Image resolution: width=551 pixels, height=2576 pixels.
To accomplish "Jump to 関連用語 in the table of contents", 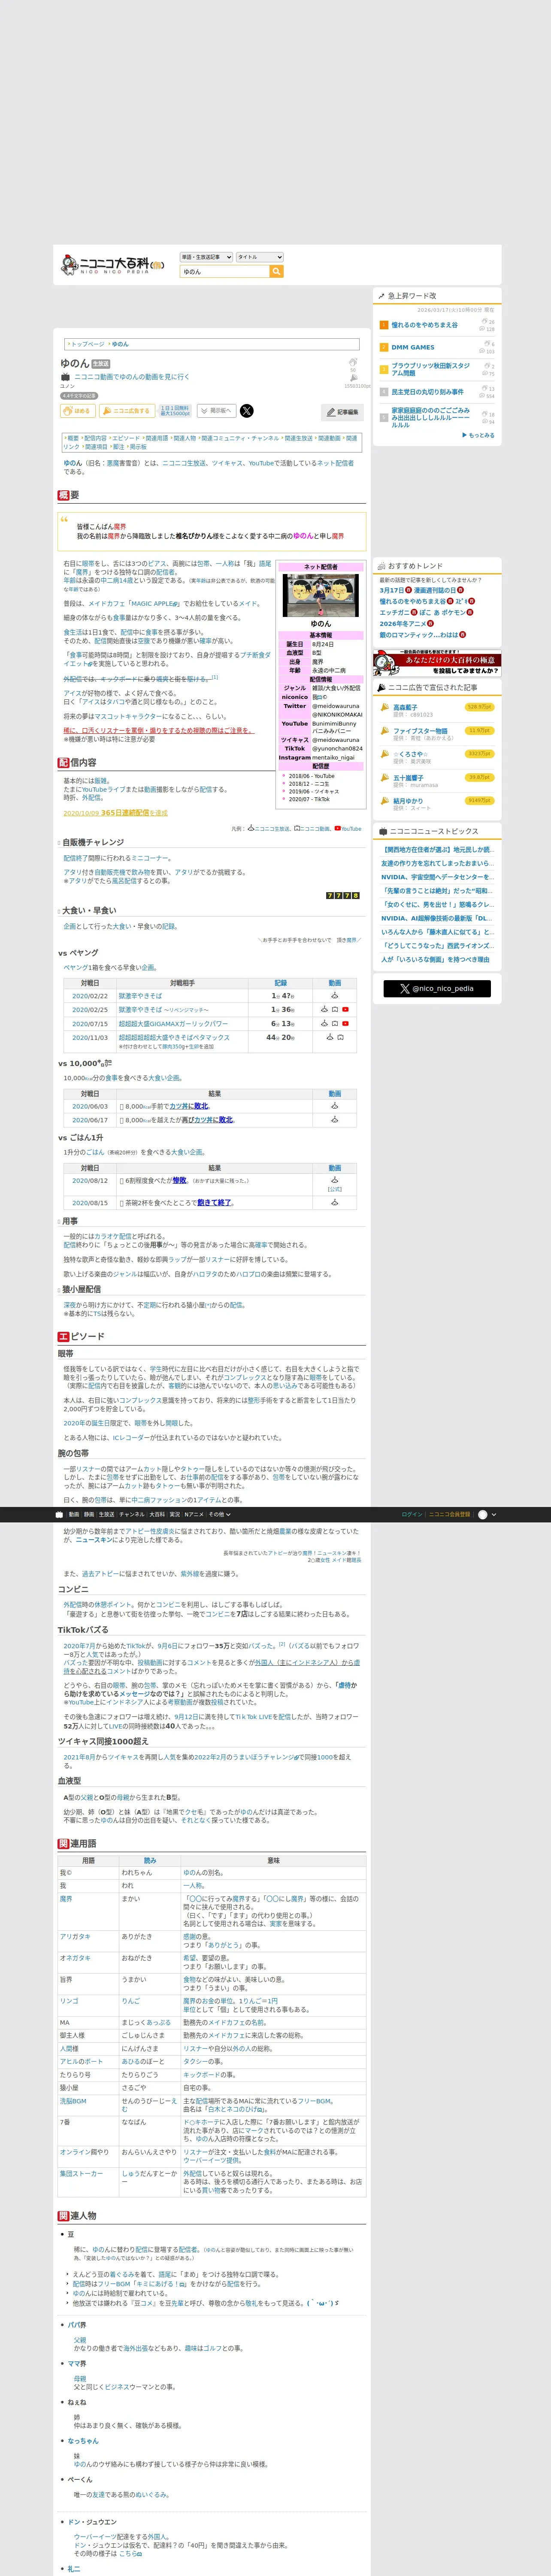I will [x=156, y=438].
